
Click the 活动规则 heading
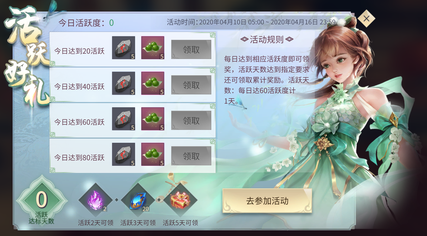(267, 40)
